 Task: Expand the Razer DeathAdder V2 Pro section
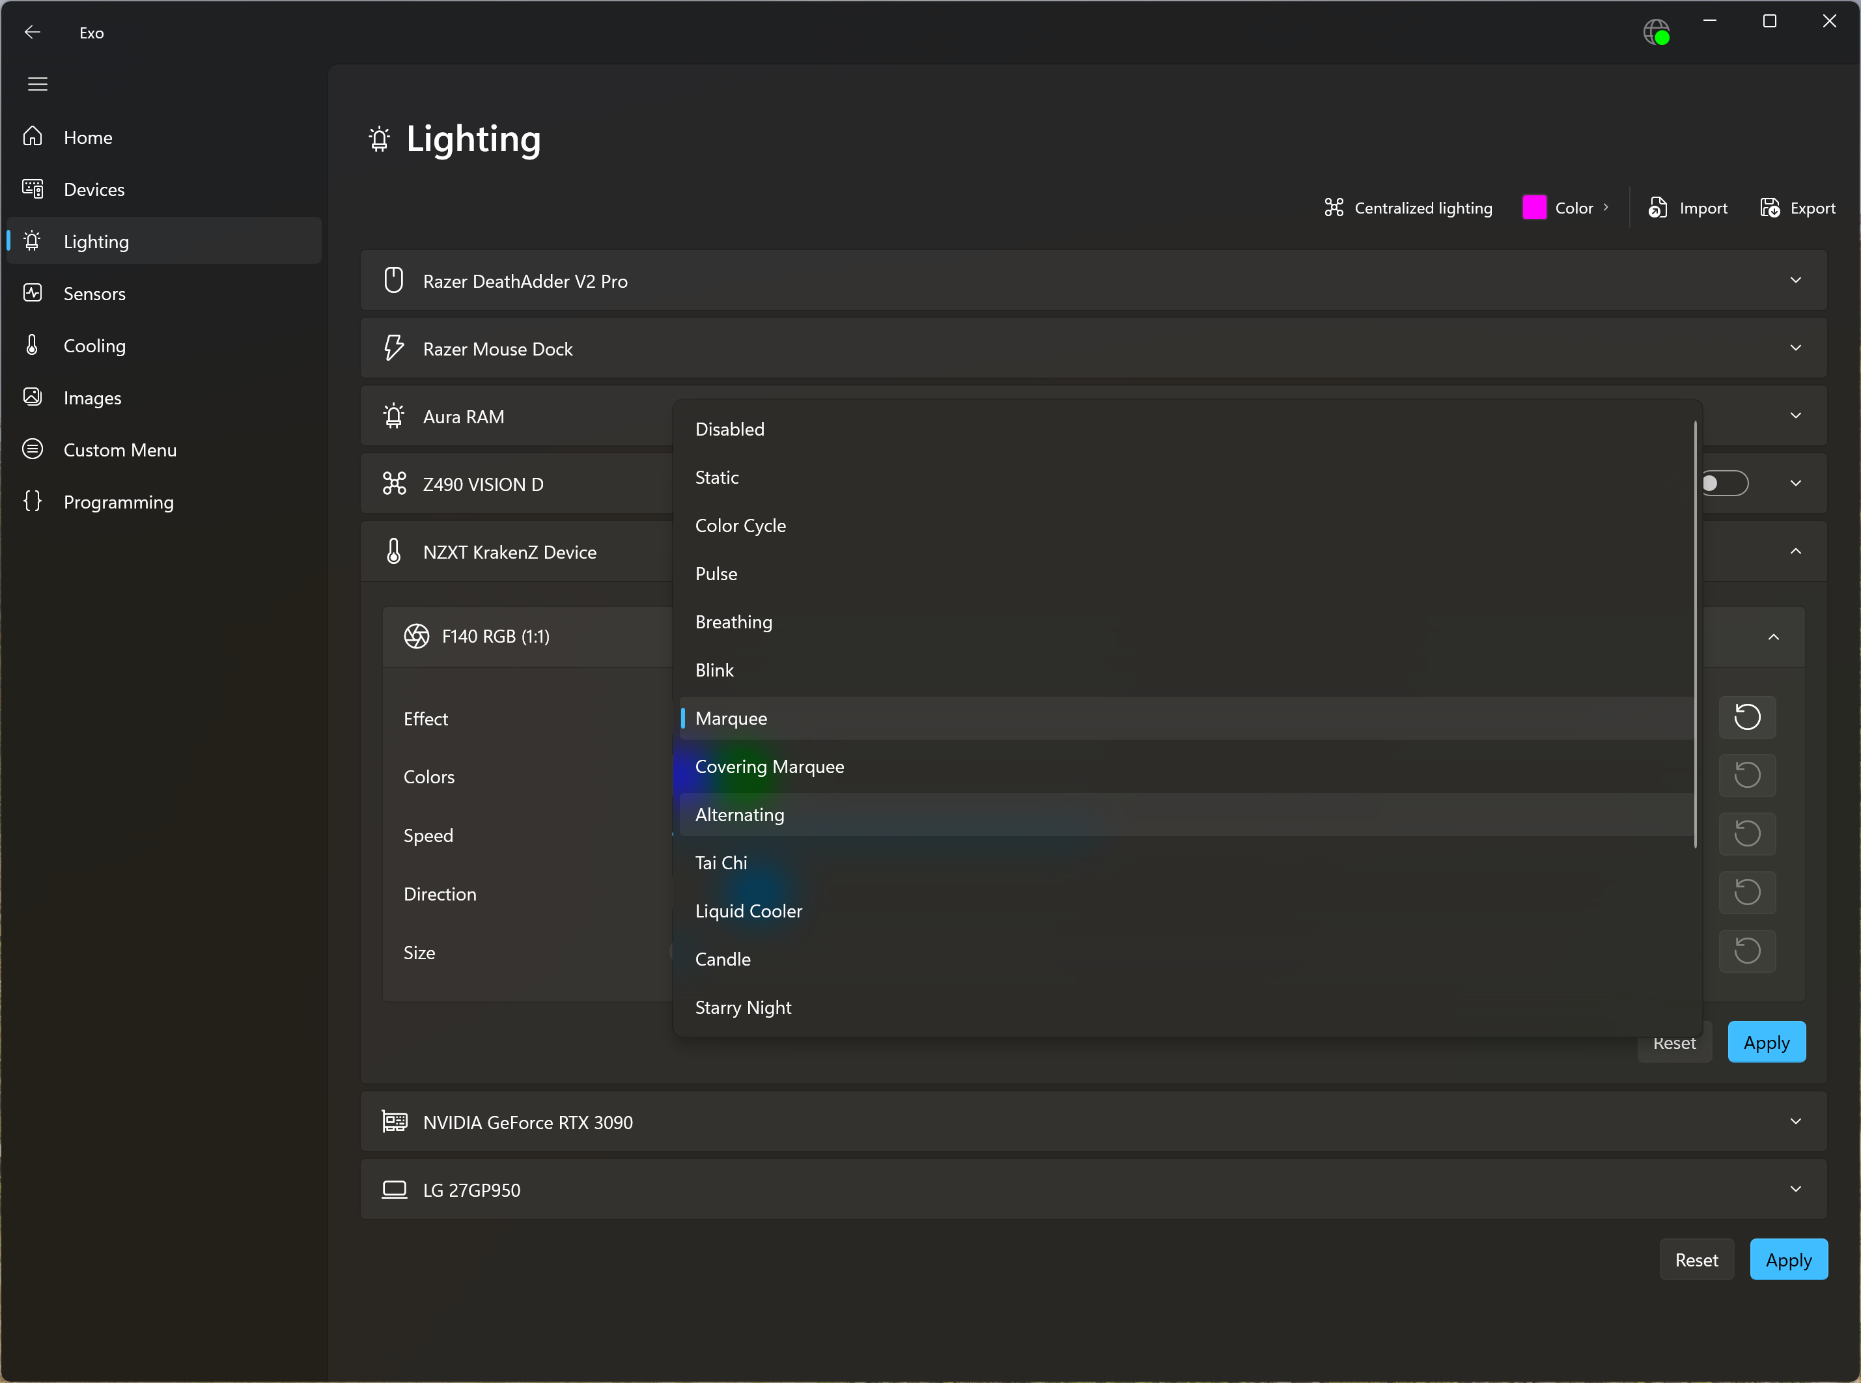point(1795,281)
